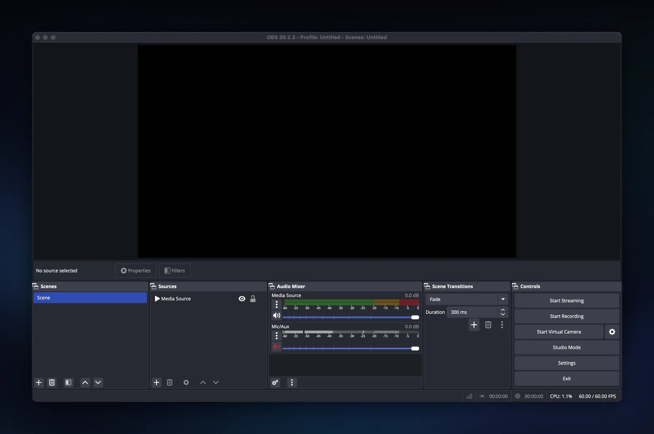This screenshot has width=654, height=434.
Task: Open advanced audio properties gears icon
Action: 275,382
